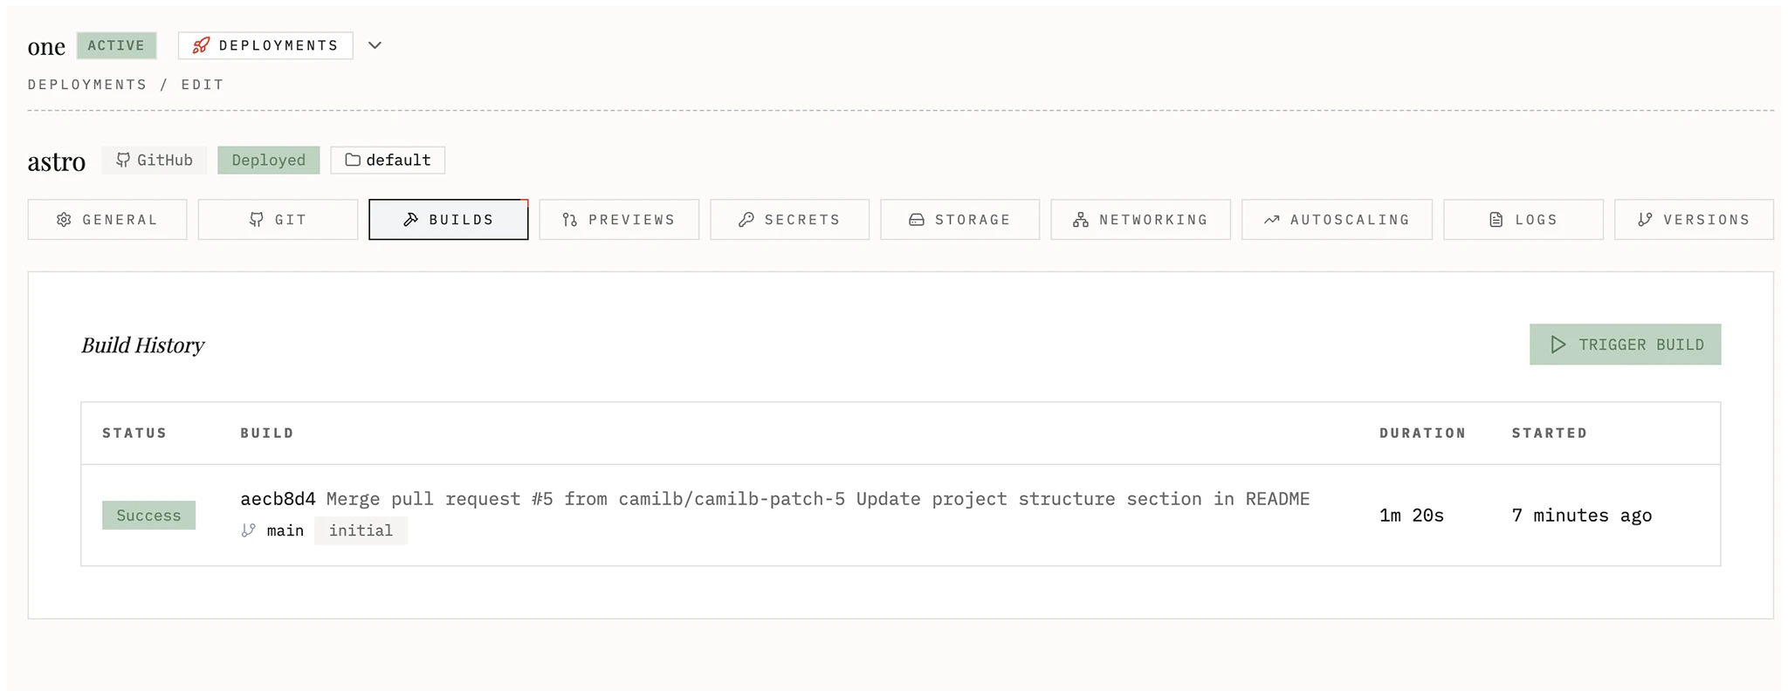1788x697 pixels.
Task: Switch to the Previews tab
Action: [619, 220]
